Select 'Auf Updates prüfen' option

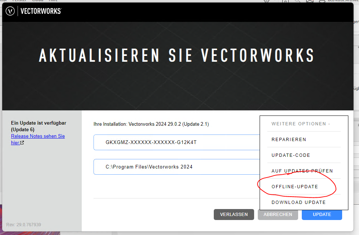(x=302, y=171)
